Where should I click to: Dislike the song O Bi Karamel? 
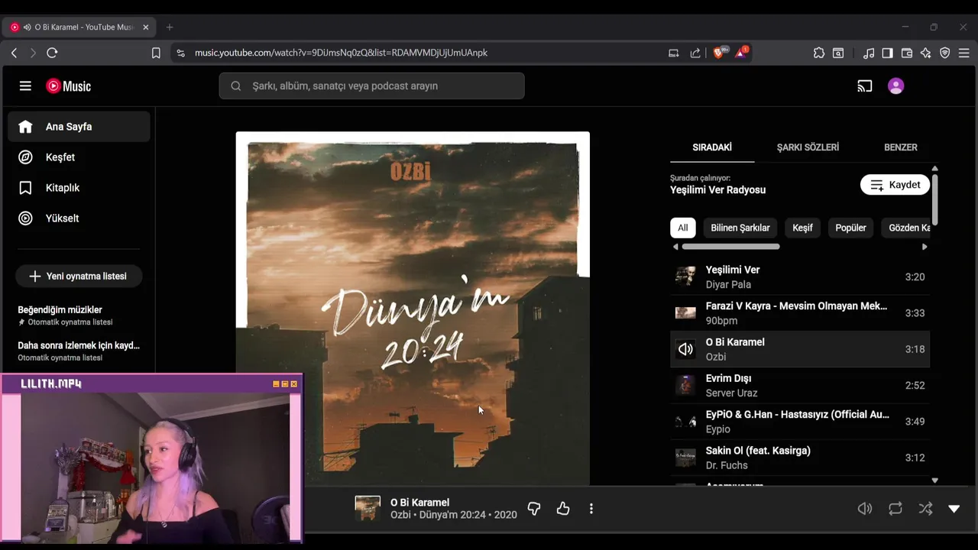click(x=534, y=509)
